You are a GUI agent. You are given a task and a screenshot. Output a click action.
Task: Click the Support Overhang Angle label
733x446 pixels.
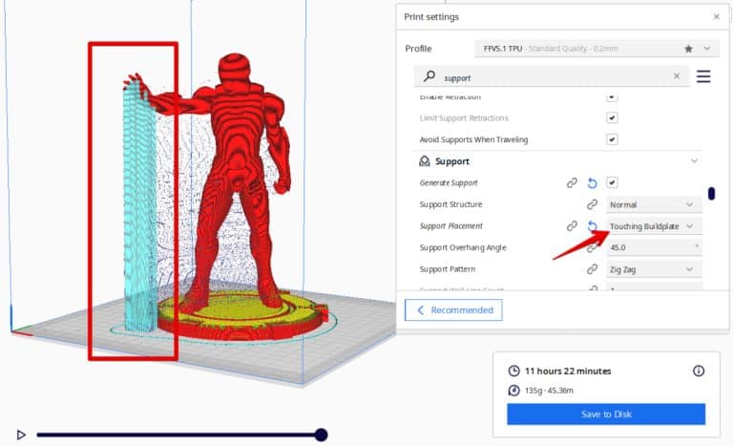click(463, 247)
